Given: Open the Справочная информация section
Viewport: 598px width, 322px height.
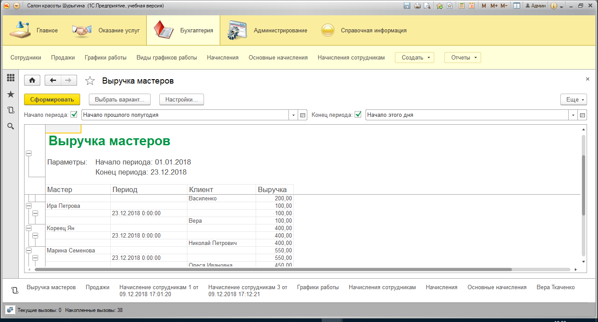Looking at the screenshot, I should (x=363, y=31).
